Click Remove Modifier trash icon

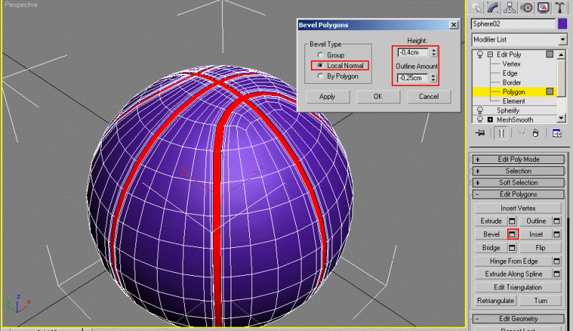(535, 133)
